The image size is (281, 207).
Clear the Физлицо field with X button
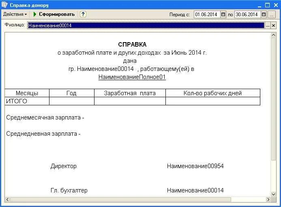(x=273, y=26)
